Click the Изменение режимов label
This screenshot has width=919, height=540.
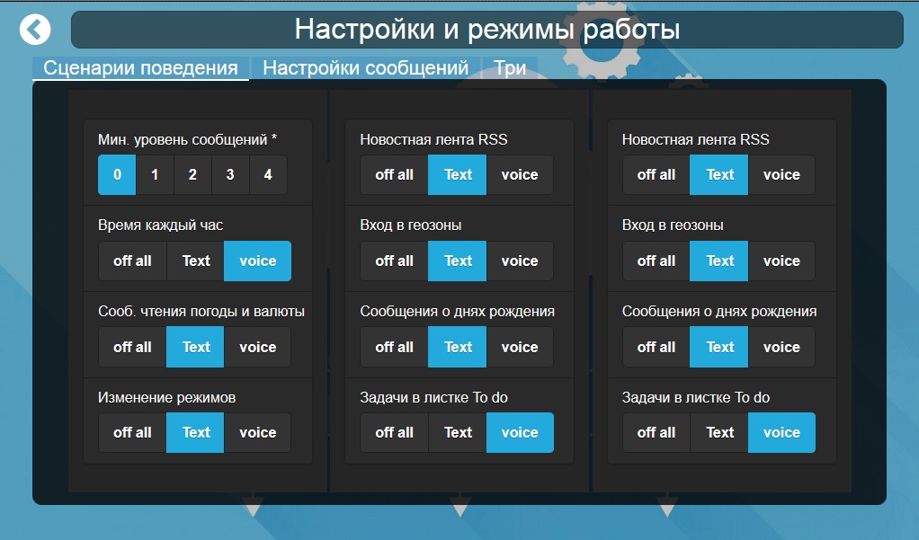166,398
